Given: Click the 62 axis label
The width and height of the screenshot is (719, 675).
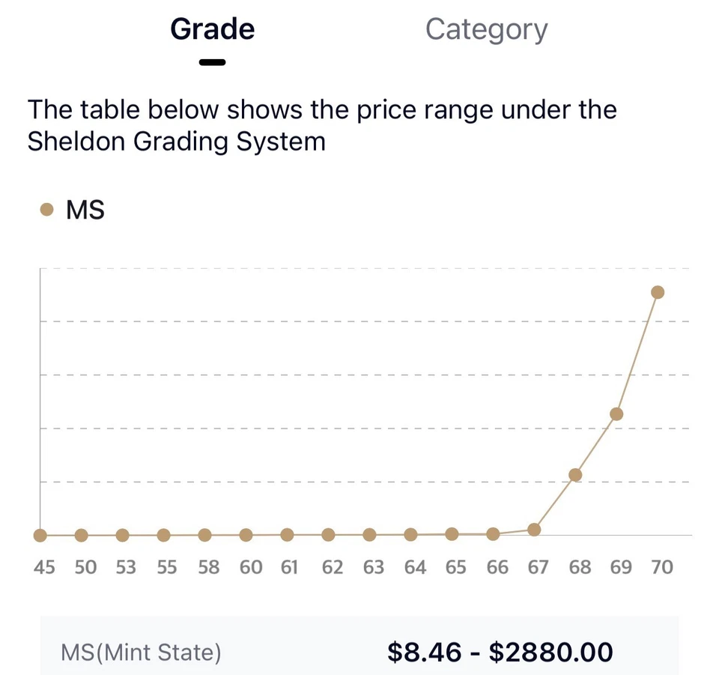Looking at the screenshot, I should point(332,568).
